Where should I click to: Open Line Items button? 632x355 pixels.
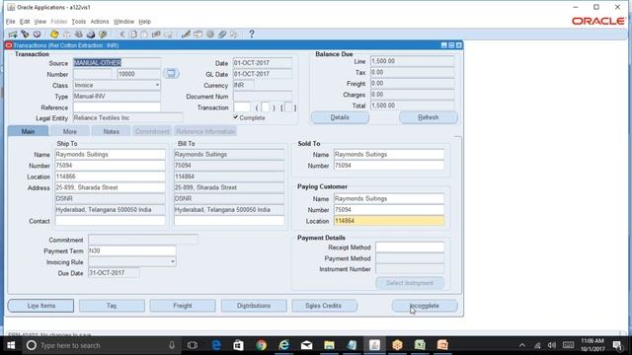click(x=40, y=306)
